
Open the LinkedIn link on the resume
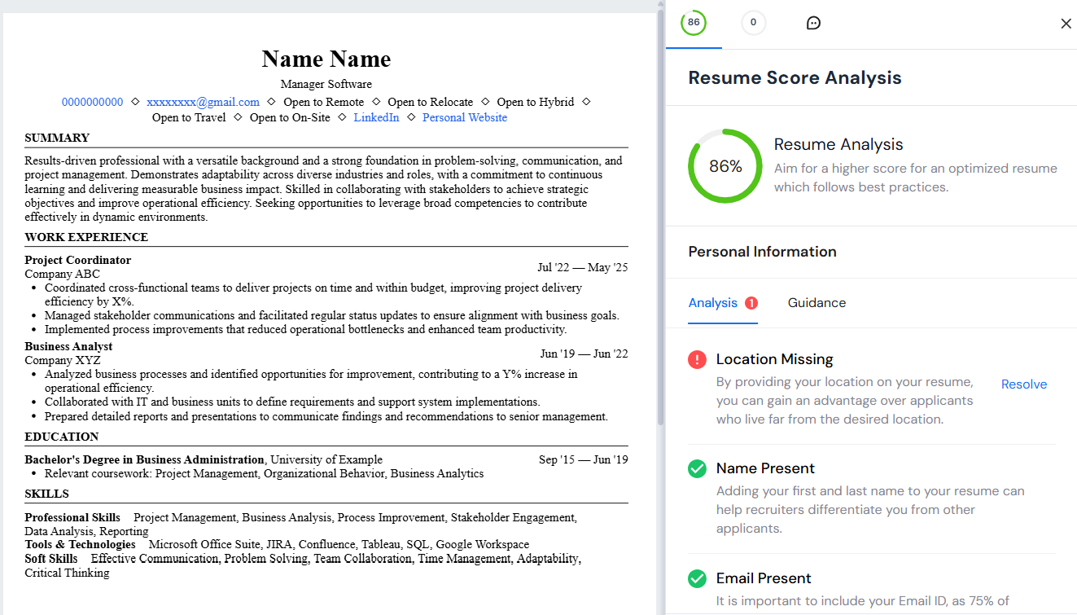pyautogui.click(x=376, y=116)
